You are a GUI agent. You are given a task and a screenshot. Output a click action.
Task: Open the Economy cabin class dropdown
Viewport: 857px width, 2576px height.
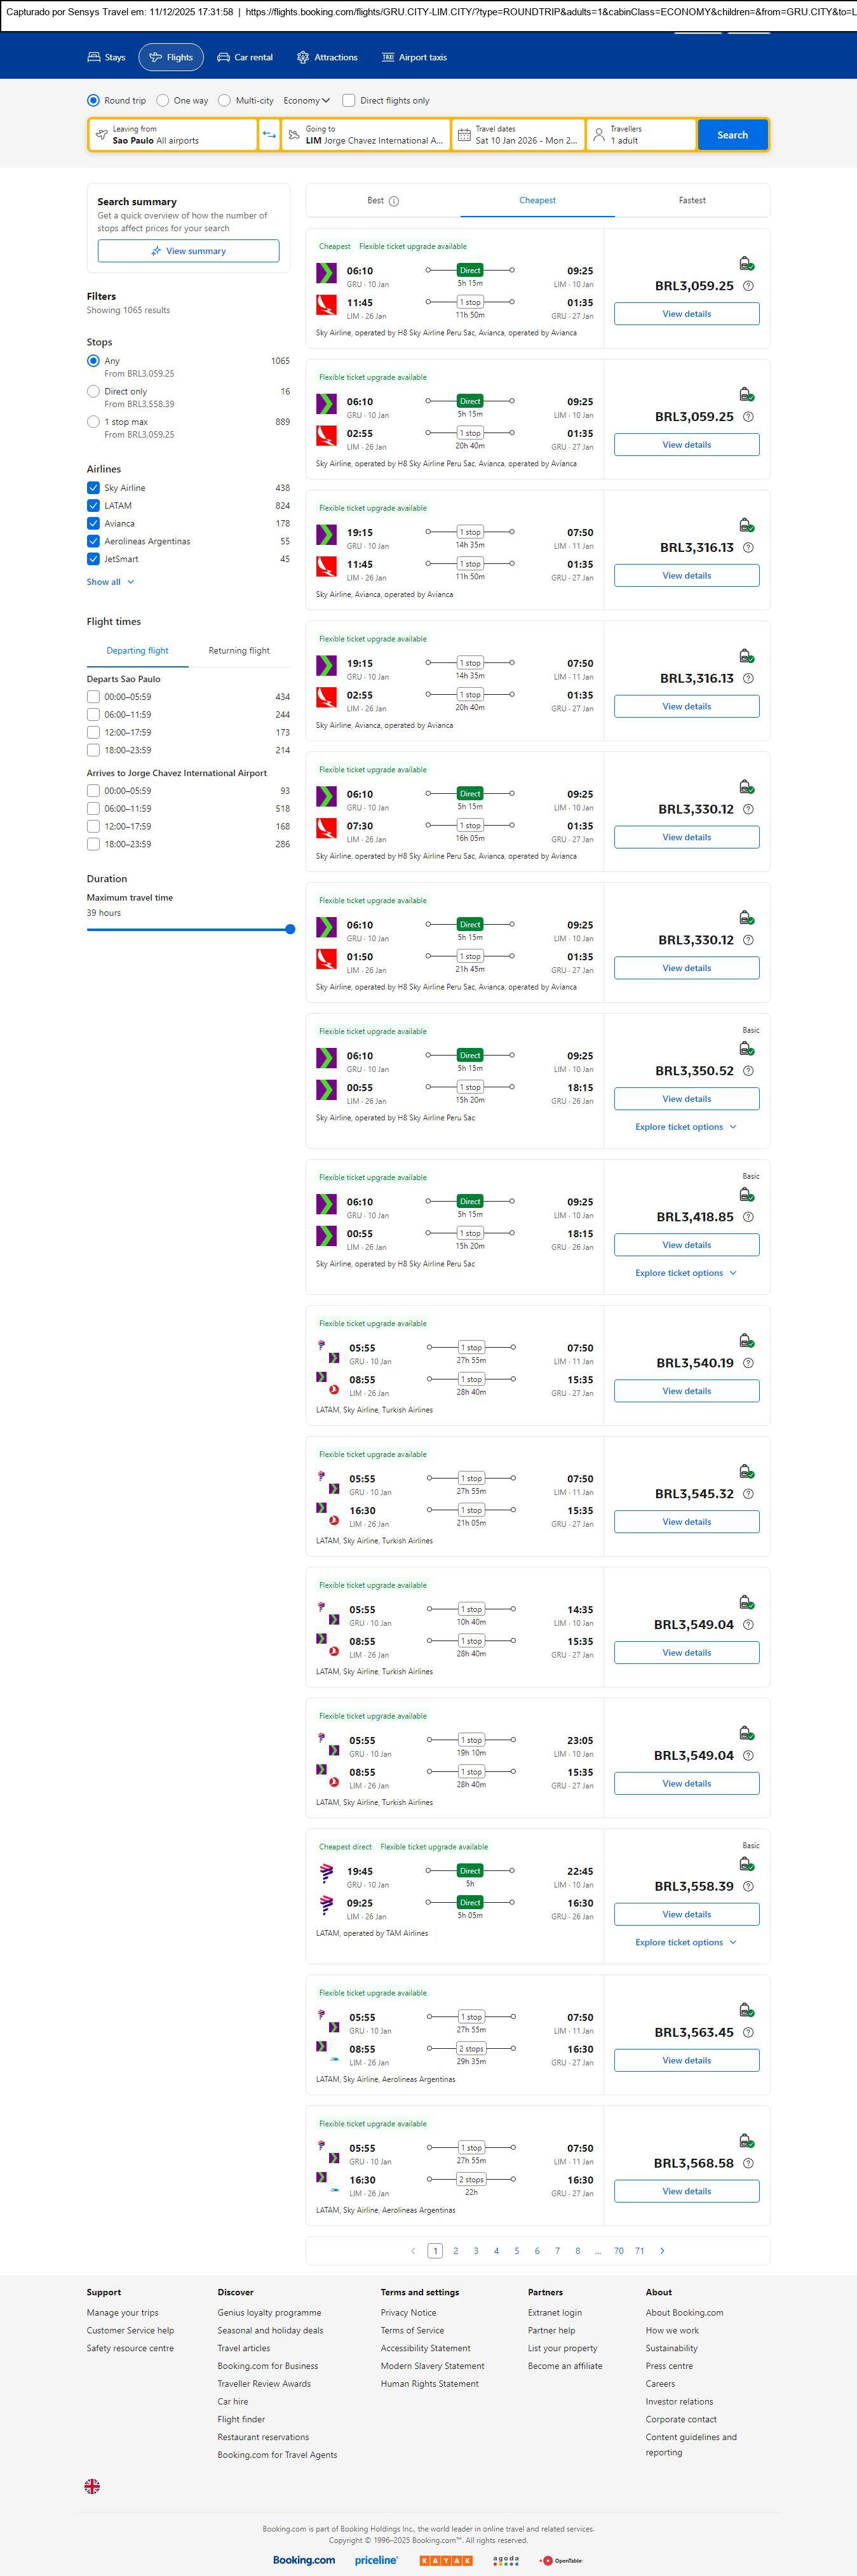[306, 101]
